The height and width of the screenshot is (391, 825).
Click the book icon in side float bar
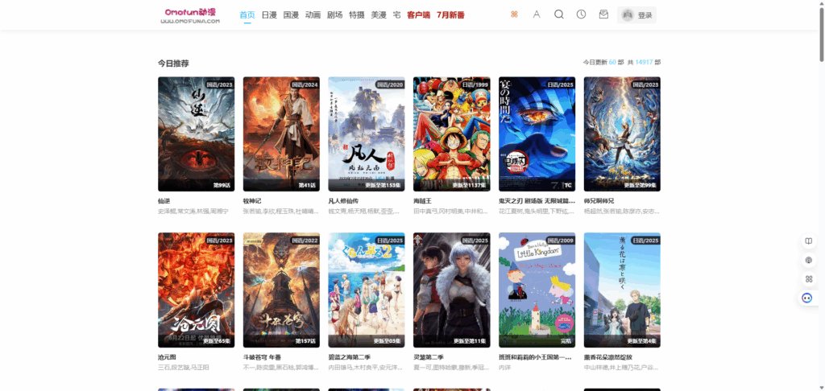pos(809,241)
